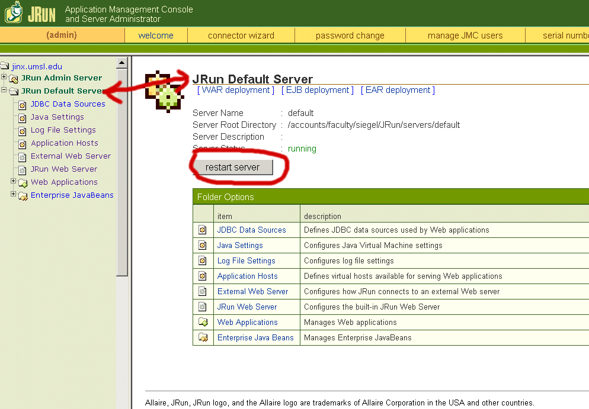Viewport: 589px width, 409px height.
Task: Click the Web Applications folder icon in table
Action: pyautogui.click(x=203, y=323)
